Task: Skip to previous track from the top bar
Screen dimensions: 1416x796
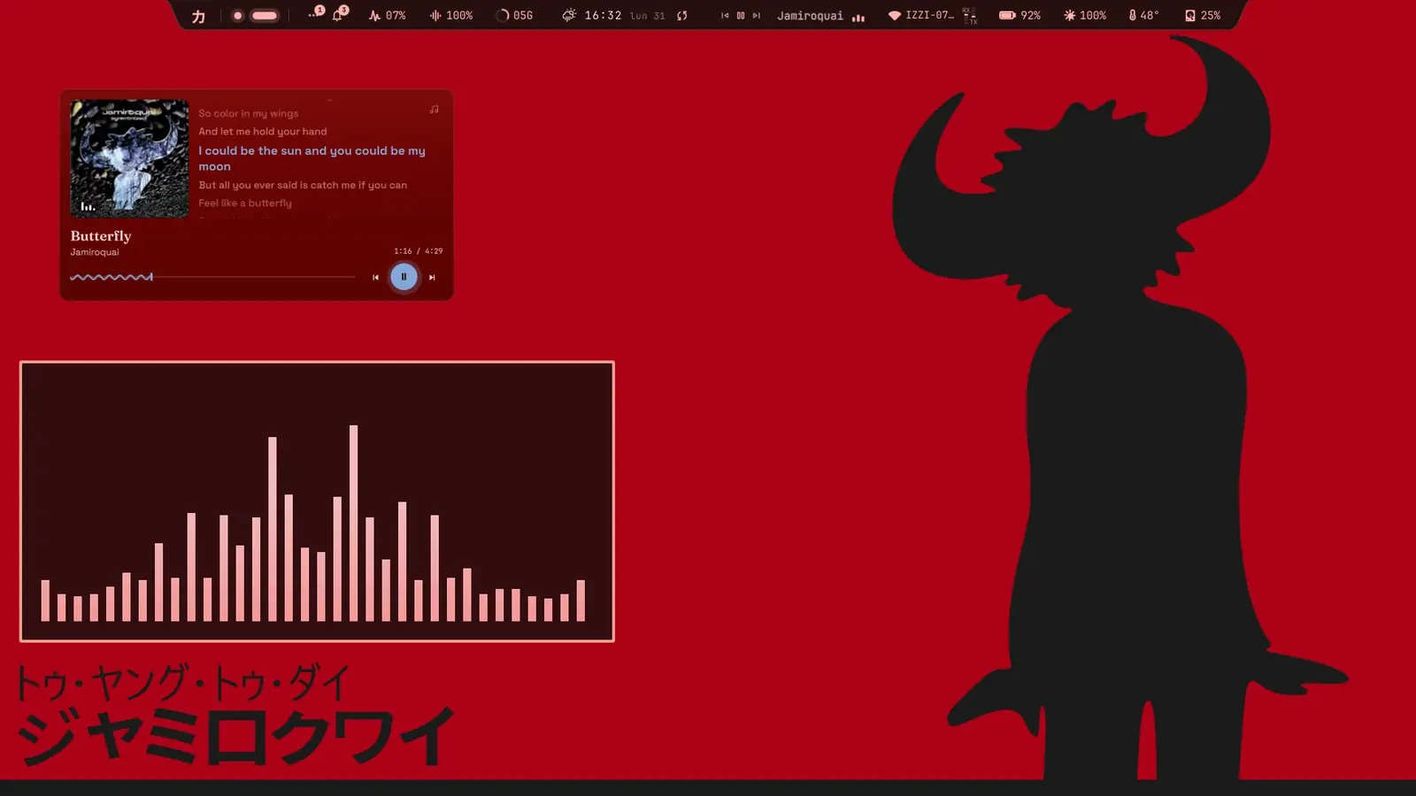Action: (725, 16)
